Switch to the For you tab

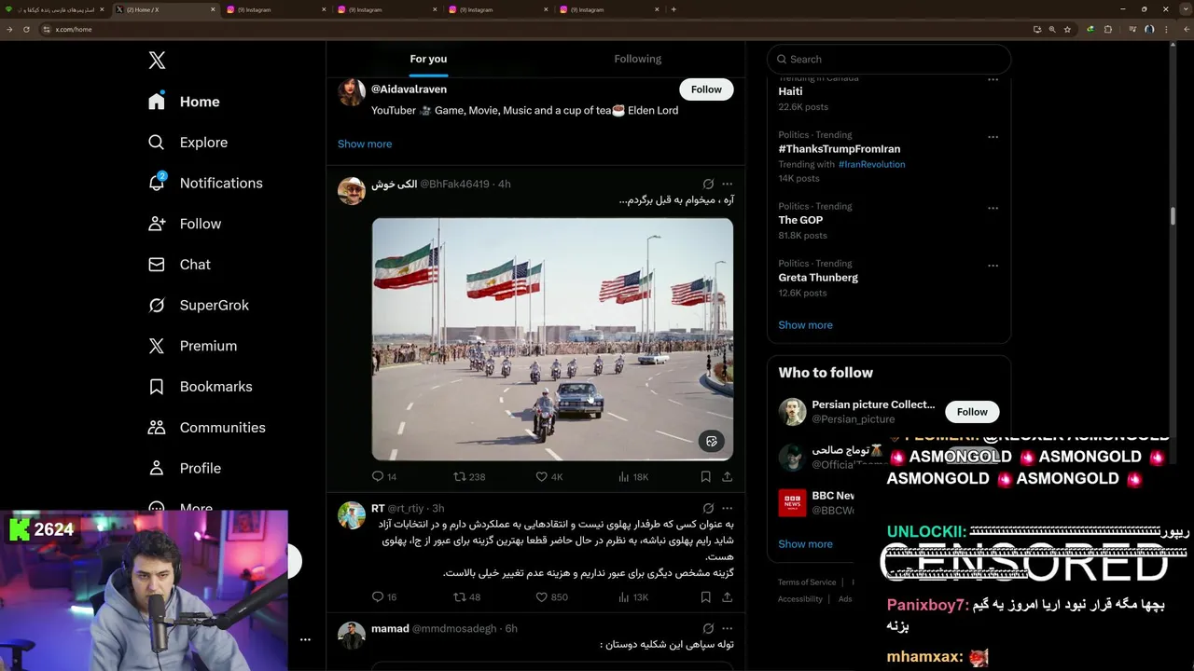click(x=428, y=59)
